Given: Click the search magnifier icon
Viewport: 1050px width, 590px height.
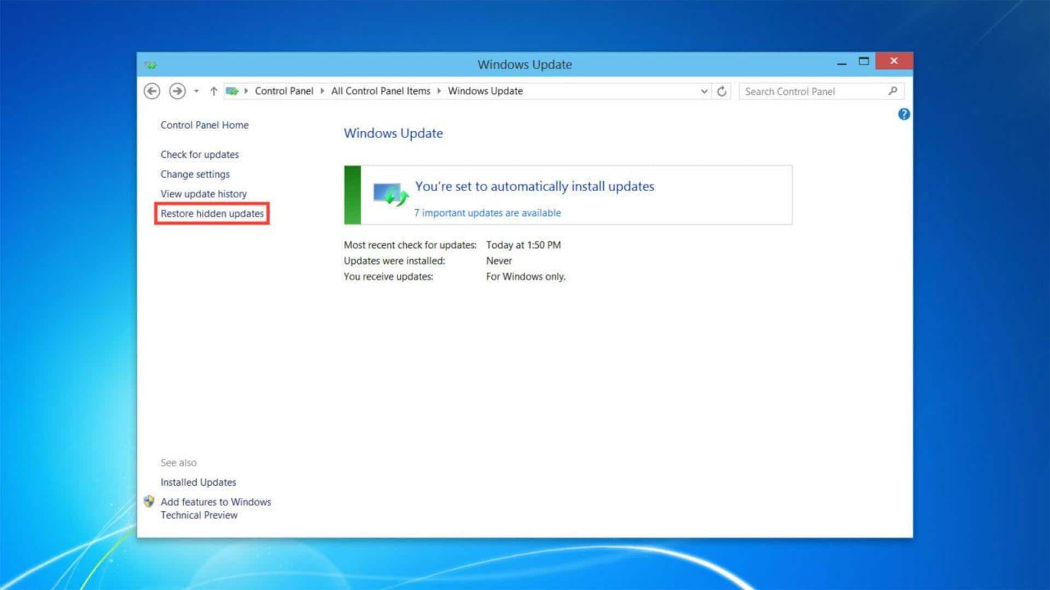Looking at the screenshot, I should coord(892,91).
